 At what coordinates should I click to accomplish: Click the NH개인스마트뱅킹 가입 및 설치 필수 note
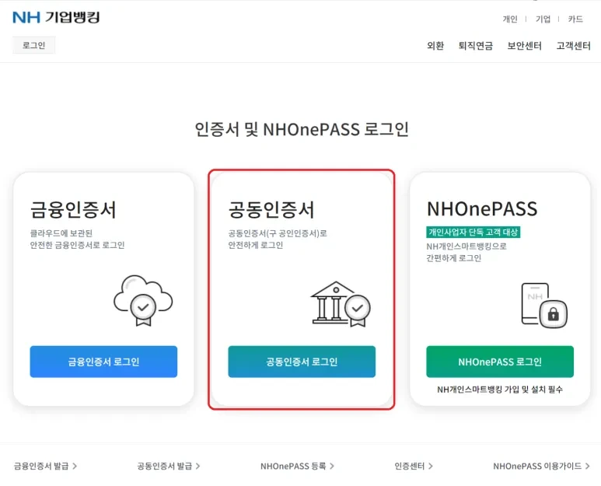500,390
